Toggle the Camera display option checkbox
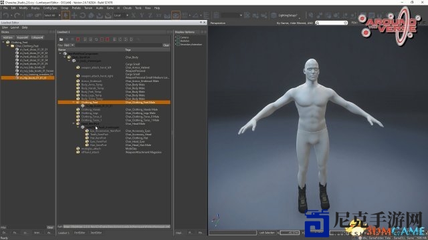This screenshot has height=240, width=428. [x=178, y=37]
